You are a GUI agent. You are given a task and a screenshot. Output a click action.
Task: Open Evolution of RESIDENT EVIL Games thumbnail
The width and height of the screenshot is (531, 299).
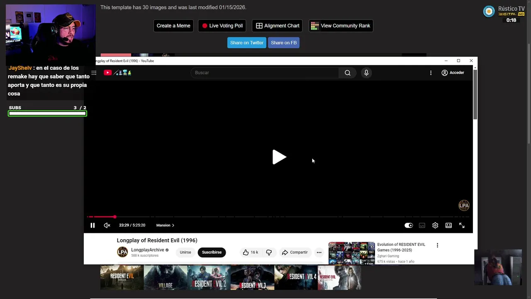coord(352,253)
